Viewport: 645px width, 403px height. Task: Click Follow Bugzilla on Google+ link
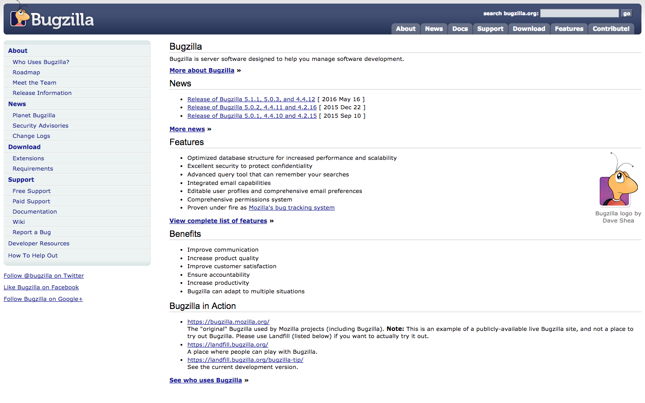click(43, 299)
